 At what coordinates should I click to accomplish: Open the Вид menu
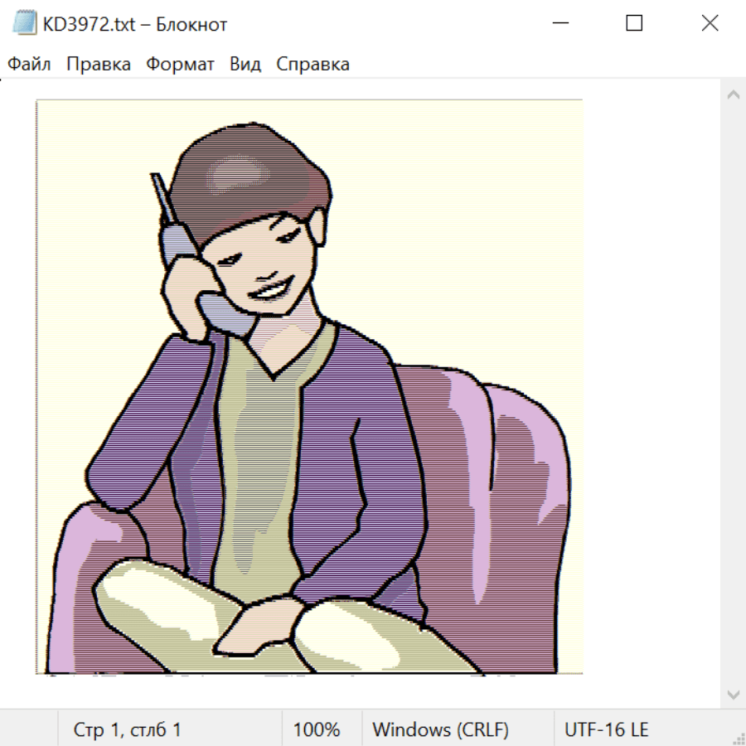pos(245,64)
